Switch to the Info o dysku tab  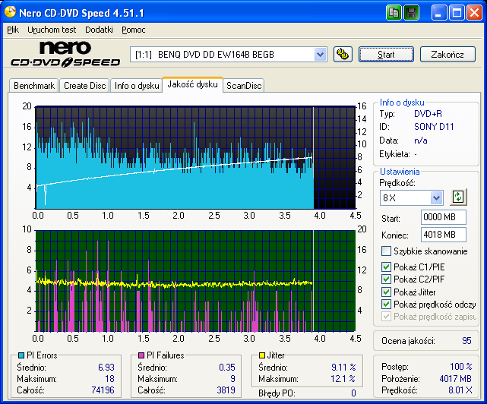click(x=137, y=85)
